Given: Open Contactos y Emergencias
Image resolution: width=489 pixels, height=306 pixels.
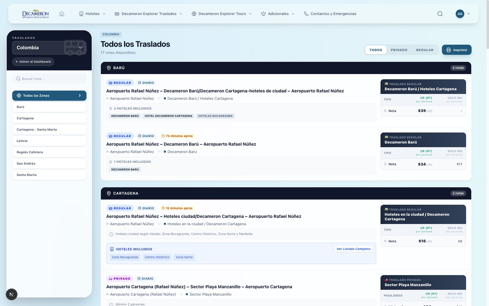Looking at the screenshot, I should 330,14.
